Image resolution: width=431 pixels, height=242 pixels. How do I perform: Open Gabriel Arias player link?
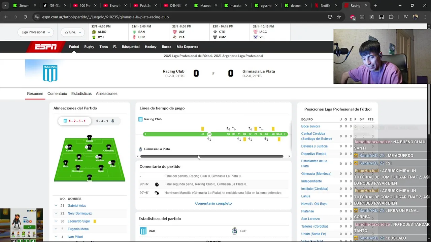77,206
